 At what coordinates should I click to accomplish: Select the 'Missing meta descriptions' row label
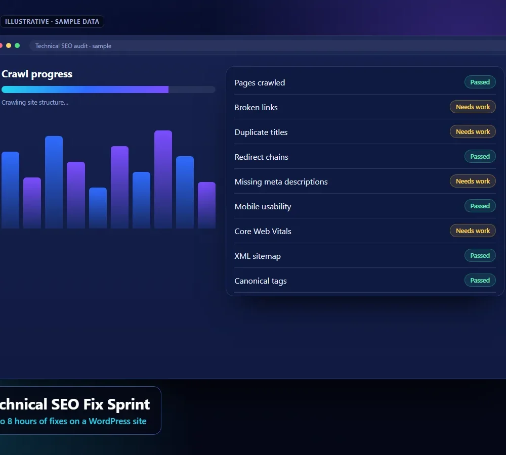coord(281,182)
